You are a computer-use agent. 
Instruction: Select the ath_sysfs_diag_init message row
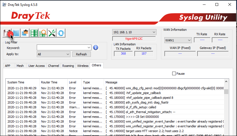tap(115, 102)
